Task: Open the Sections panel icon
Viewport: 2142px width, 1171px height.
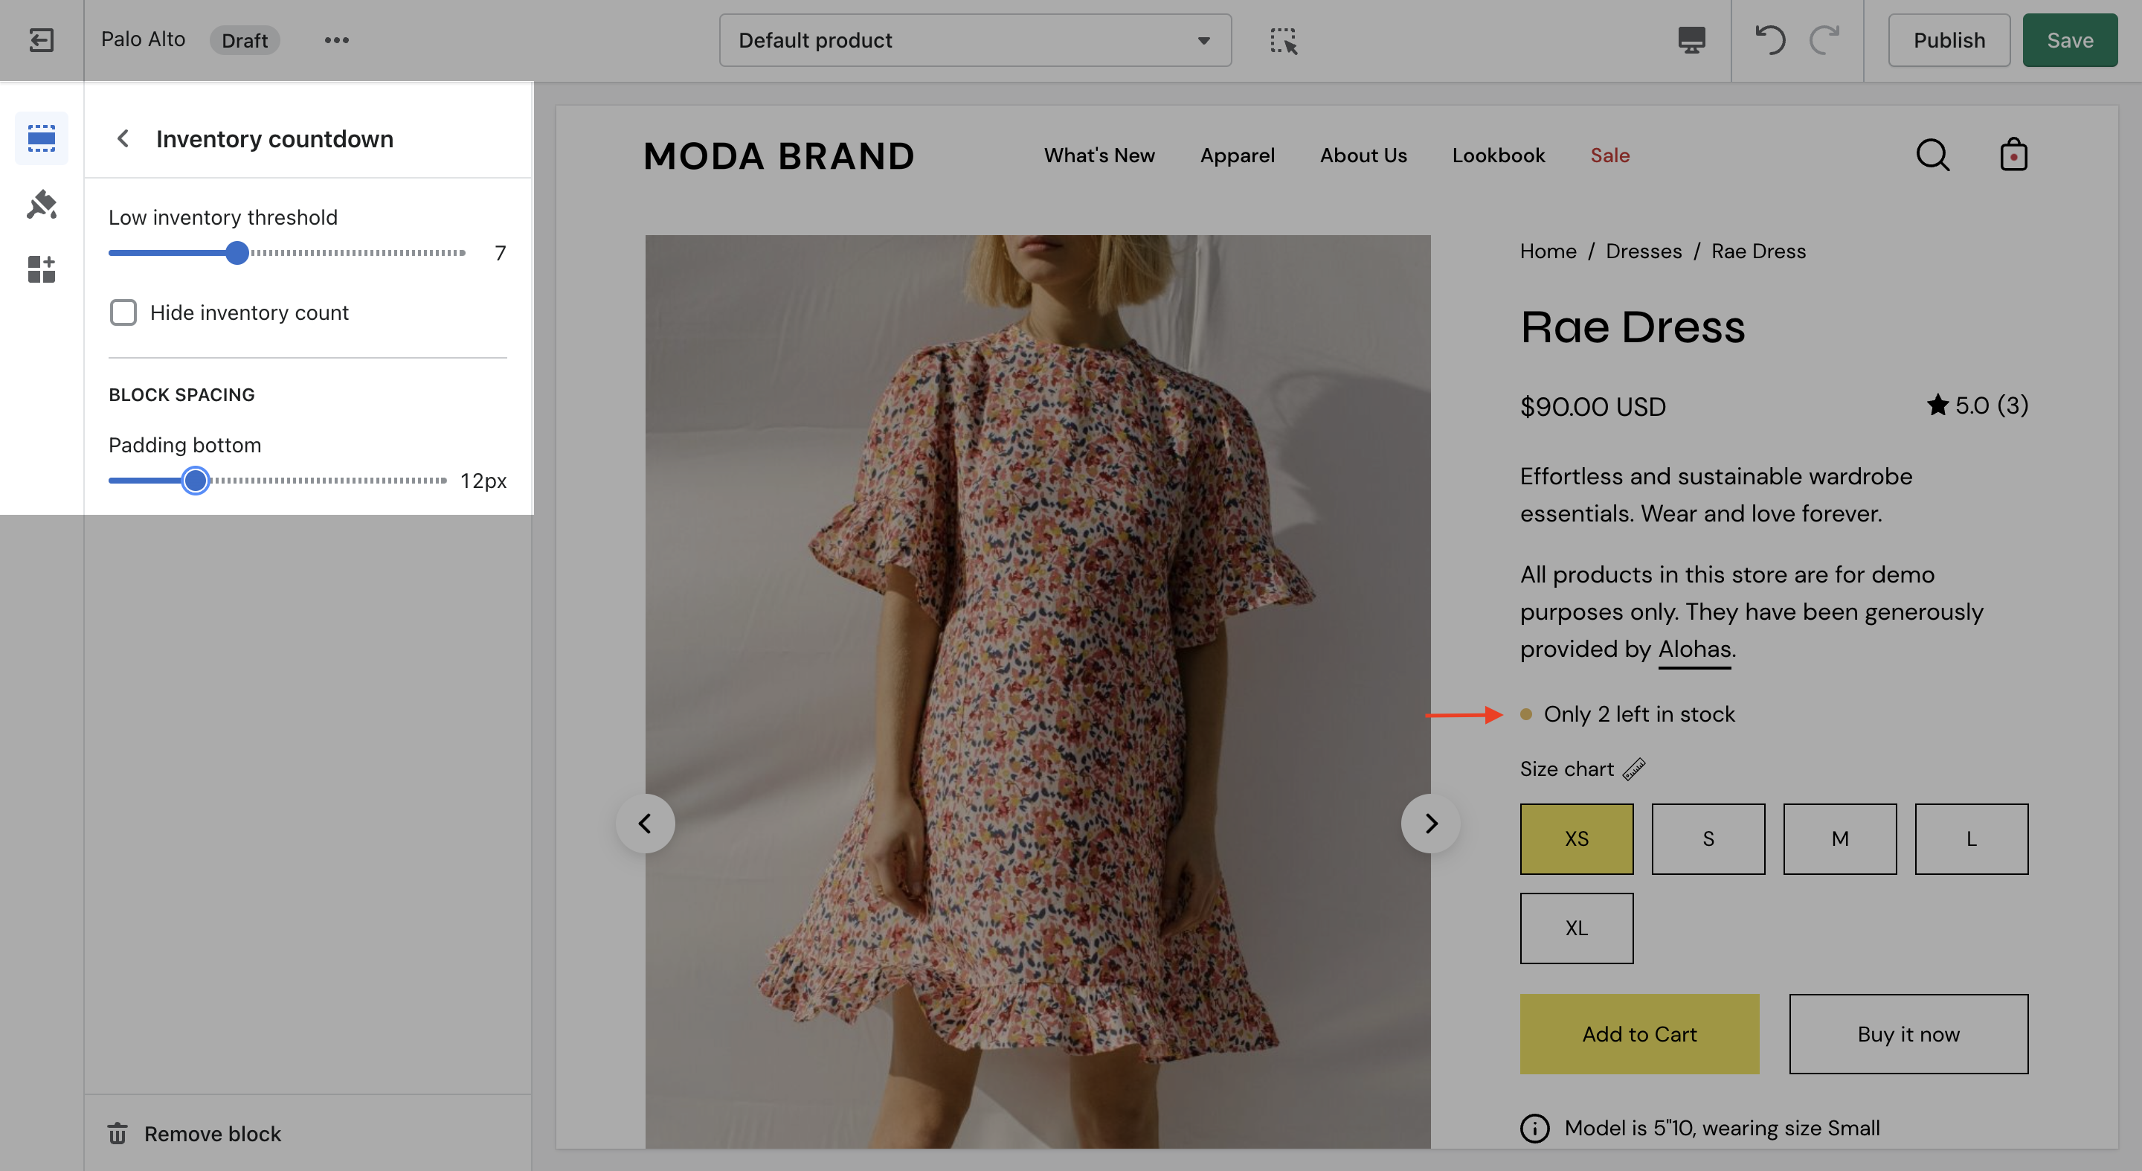Action: coord(41,137)
